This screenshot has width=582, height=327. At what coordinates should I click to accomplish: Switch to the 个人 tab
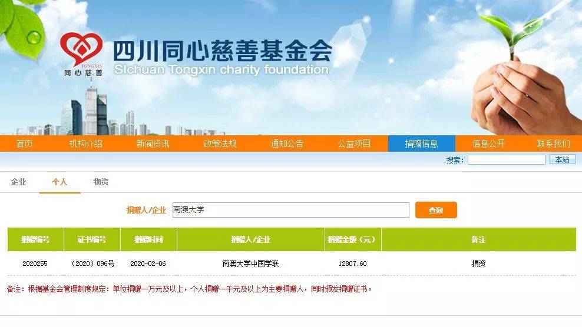point(59,182)
